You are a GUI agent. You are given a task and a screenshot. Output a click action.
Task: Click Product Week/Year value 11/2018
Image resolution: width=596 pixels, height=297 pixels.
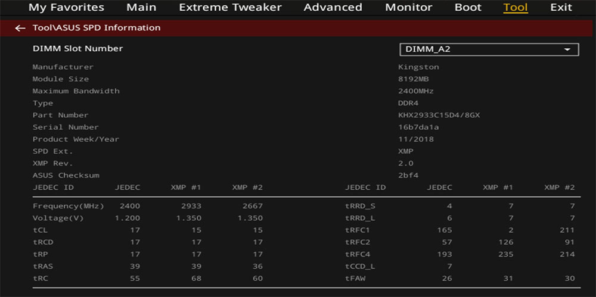pos(416,139)
